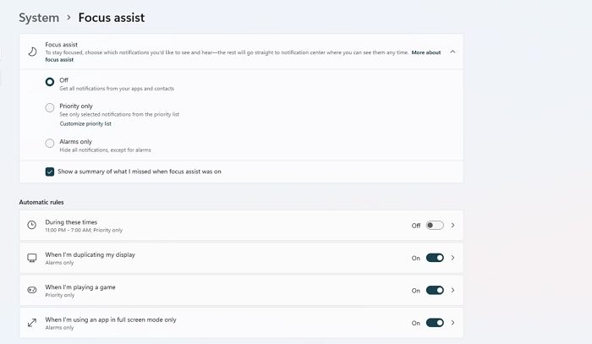The image size is (592, 344).
Task: Enable the During these times toggle
Action: [435, 226]
